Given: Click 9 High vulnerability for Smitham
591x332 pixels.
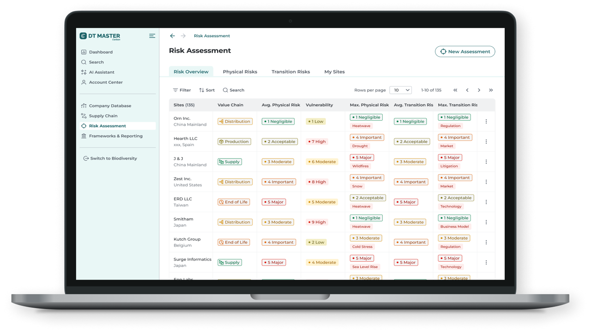Looking at the screenshot, I should (317, 222).
